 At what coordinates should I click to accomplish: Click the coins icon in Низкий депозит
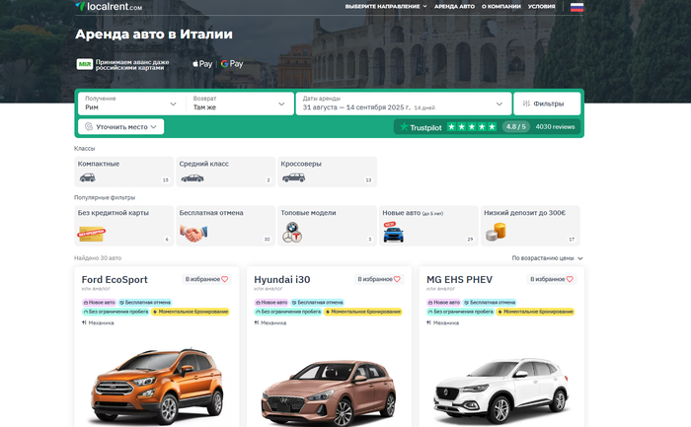coord(496,232)
